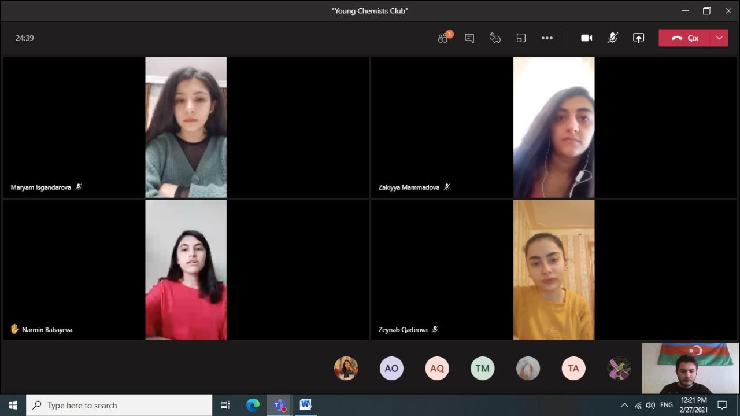The image size is (740, 416).
Task: Click the TA participant avatar
Action: (x=573, y=369)
